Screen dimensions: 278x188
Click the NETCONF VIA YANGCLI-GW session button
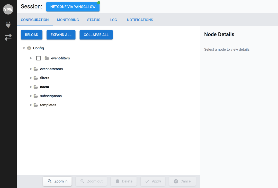[x=73, y=7]
